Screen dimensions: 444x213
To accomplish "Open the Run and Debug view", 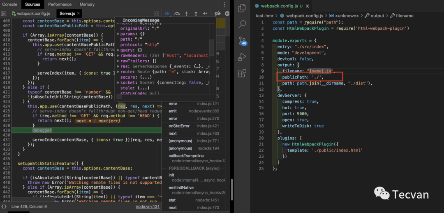I will pyautogui.click(x=242, y=57).
